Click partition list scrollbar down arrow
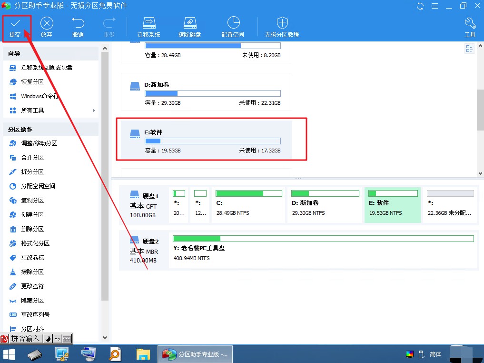Viewport: 484px width, 363px height. click(x=480, y=173)
